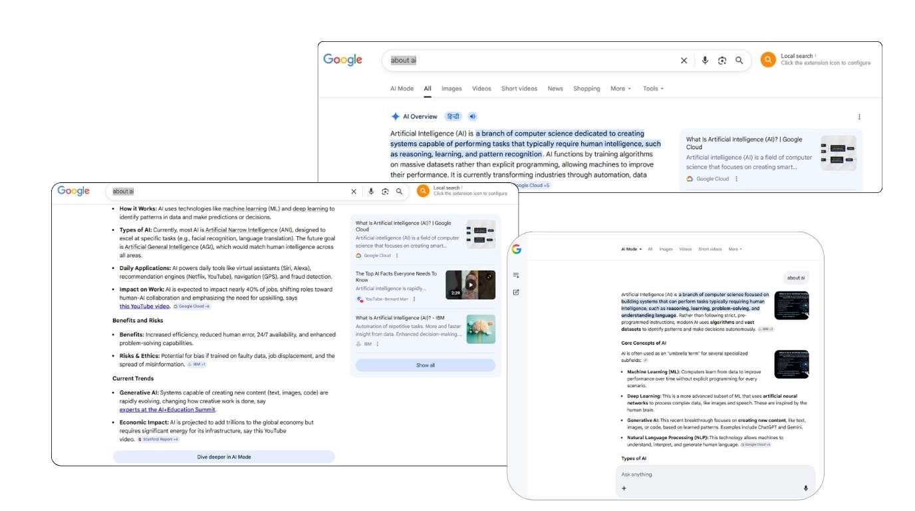Click the orange Local search icon in left window
Screen dimensions: 915x511
coord(423,191)
